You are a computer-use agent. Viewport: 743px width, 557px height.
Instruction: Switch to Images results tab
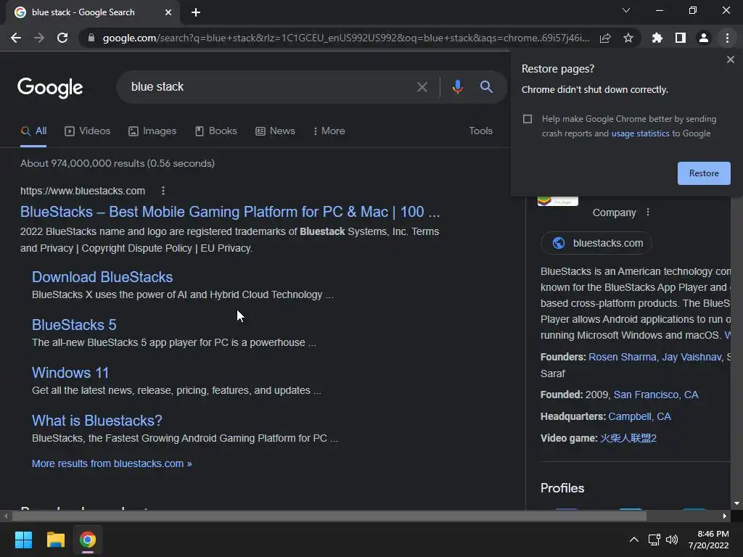(152, 131)
